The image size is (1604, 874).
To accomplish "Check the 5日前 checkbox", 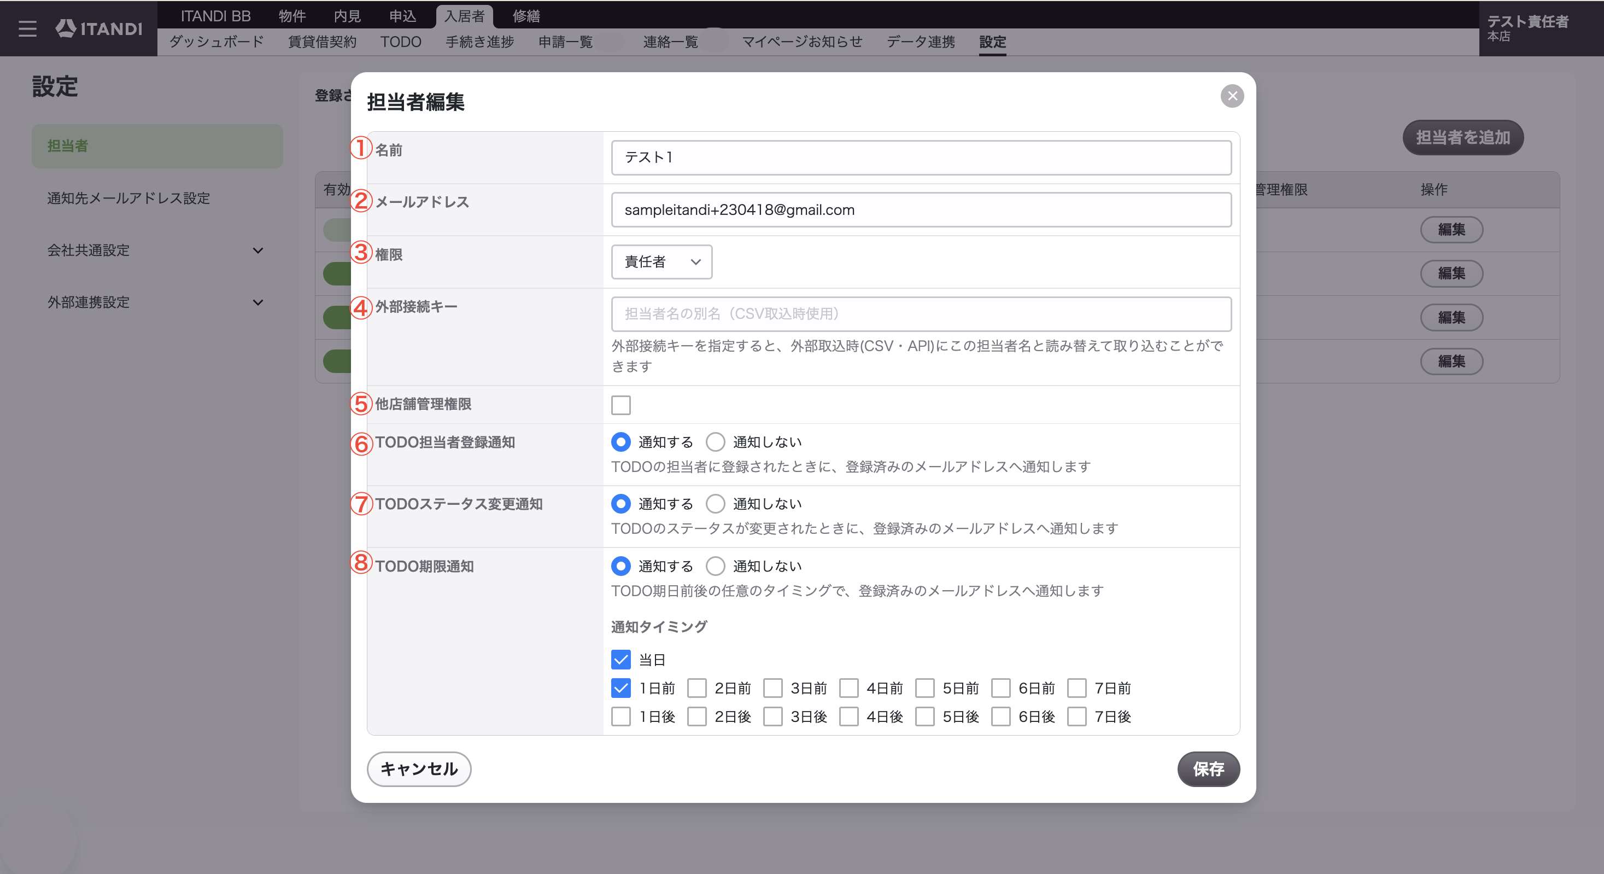I will coord(924,689).
